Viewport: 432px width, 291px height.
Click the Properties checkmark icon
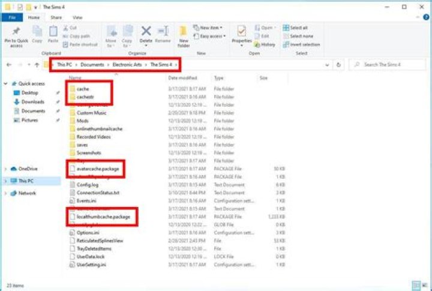(x=242, y=31)
